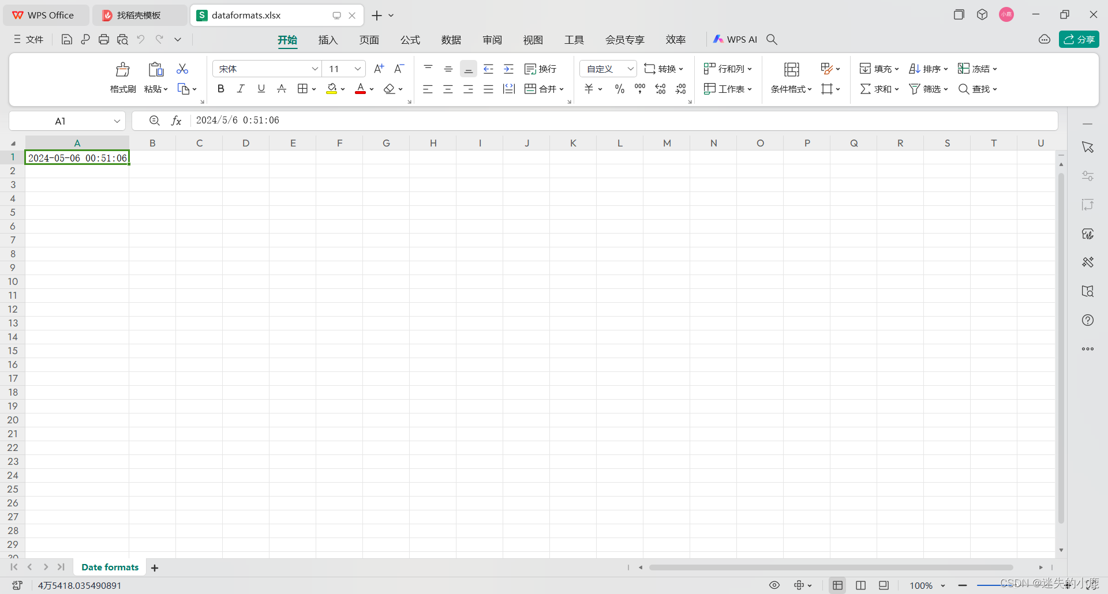Screen dimensions: 1108x594
Task: Open the search icon beside WPS AI
Action: point(772,39)
